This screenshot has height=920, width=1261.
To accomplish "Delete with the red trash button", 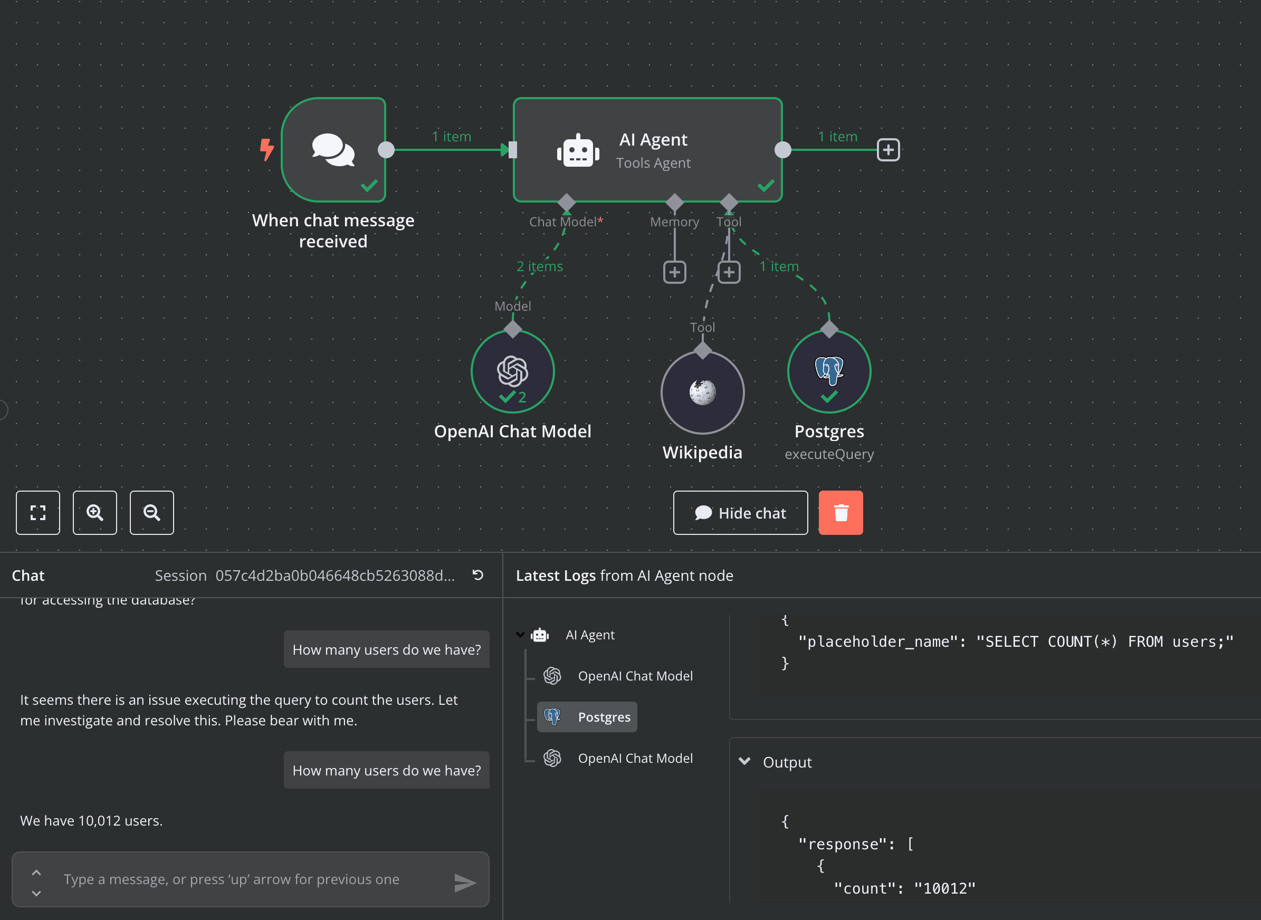I will click(840, 512).
